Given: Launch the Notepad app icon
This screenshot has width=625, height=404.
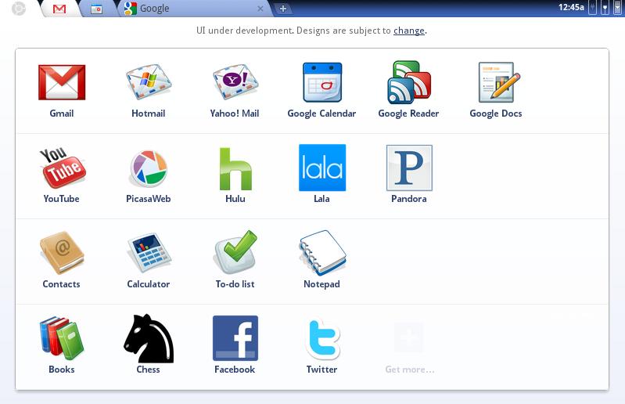Looking at the screenshot, I should tap(322, 253).
